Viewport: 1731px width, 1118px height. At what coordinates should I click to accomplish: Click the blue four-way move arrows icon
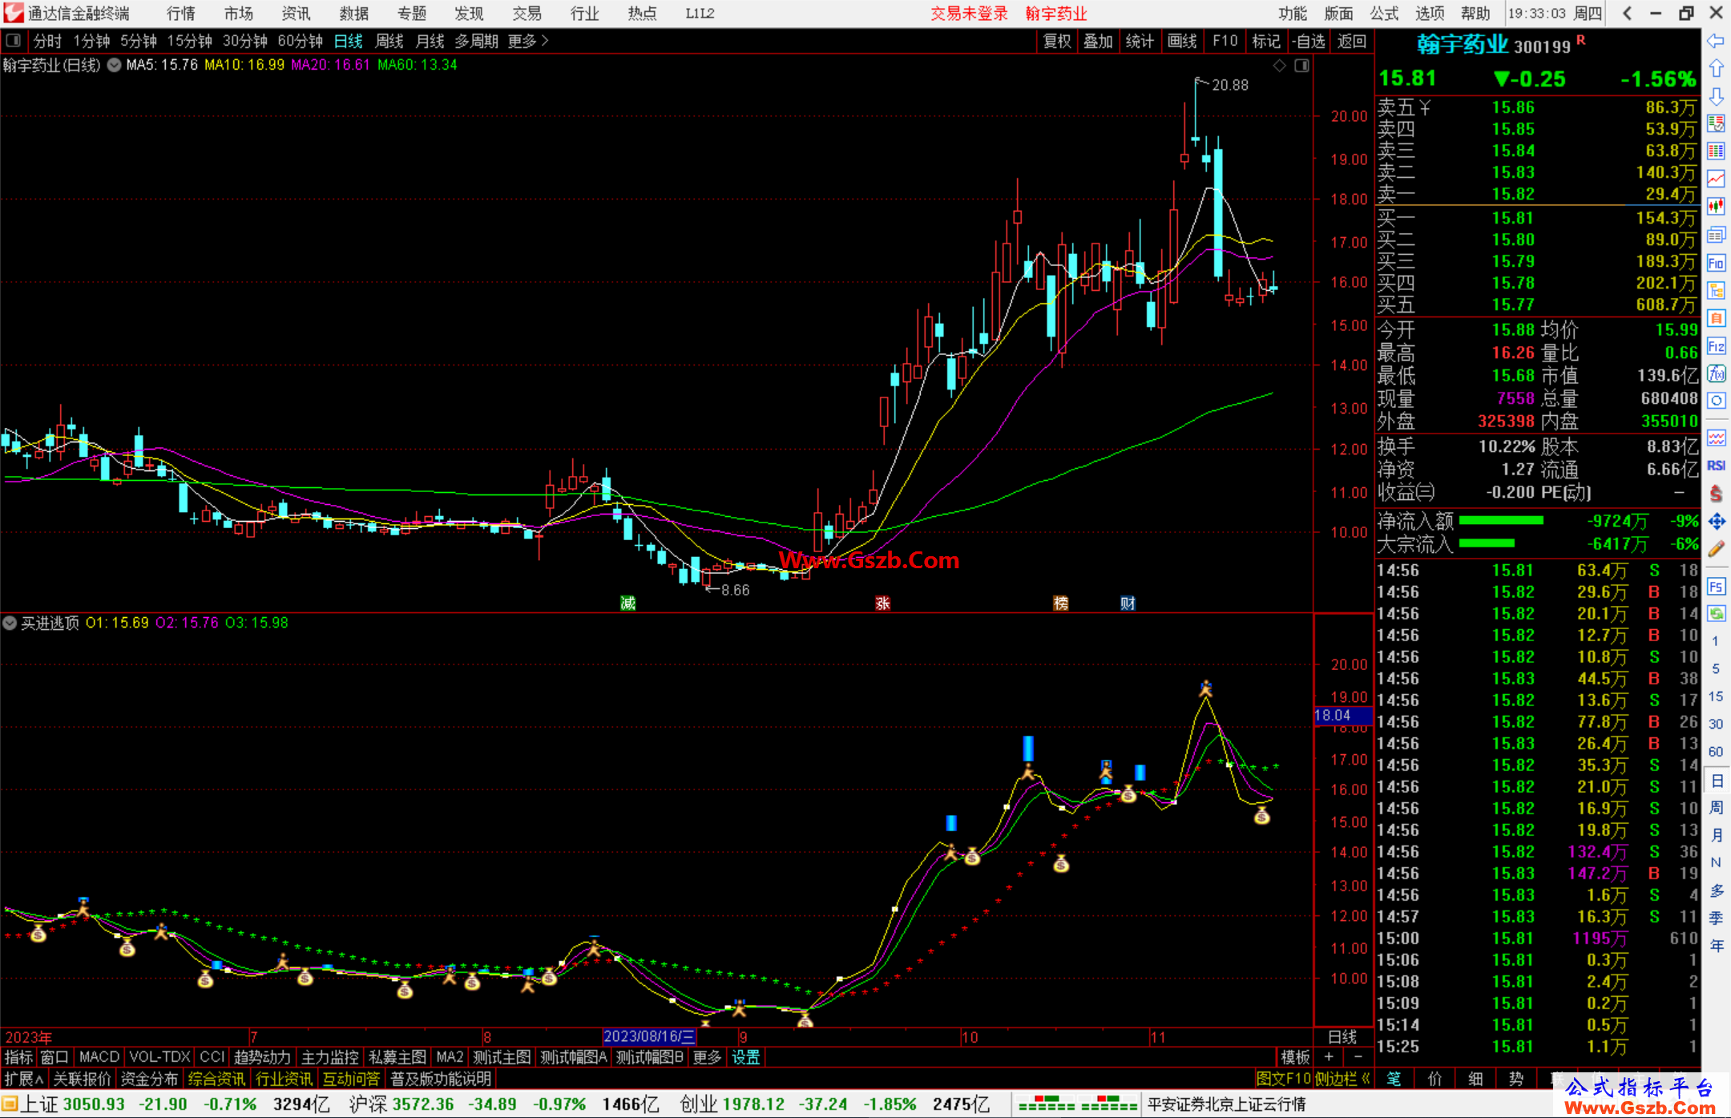click(1716, 522)
